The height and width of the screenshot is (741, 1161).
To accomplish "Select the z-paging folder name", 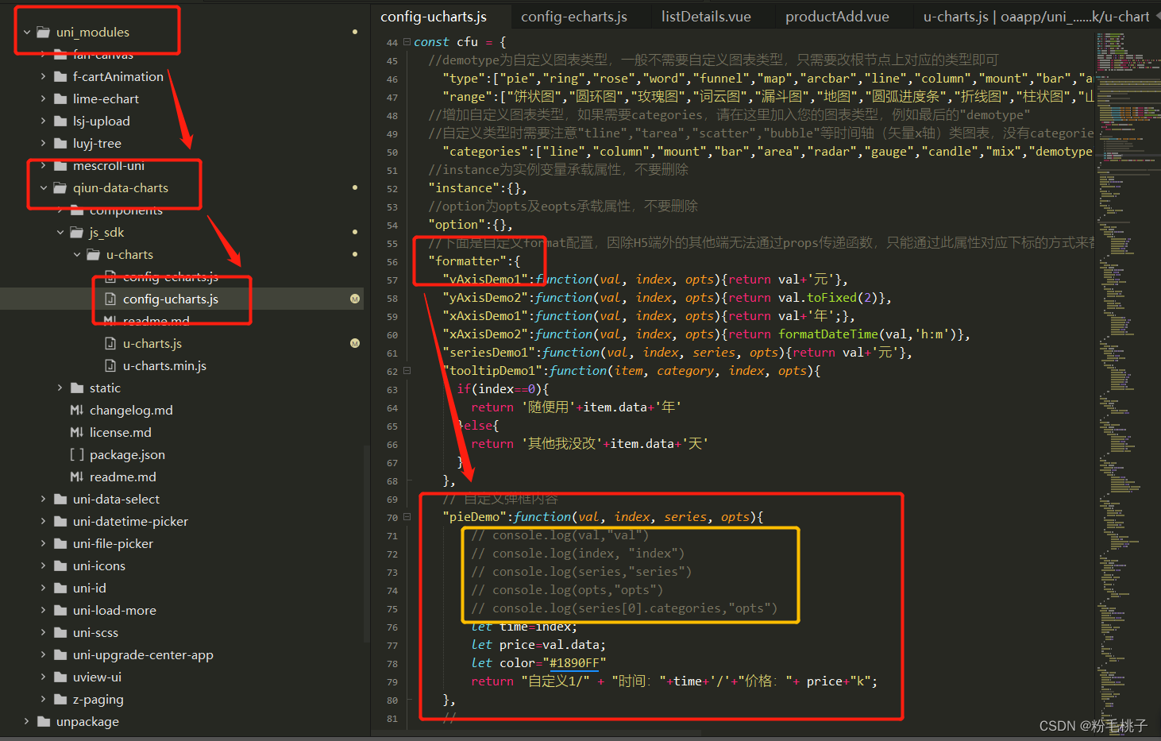I will [98, 700].
